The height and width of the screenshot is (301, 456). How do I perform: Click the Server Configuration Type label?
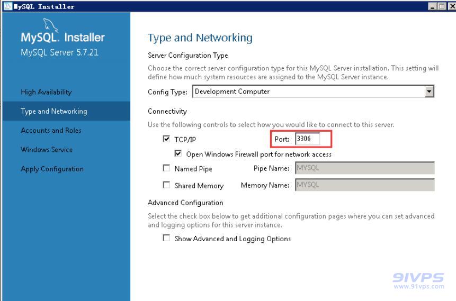188,55
